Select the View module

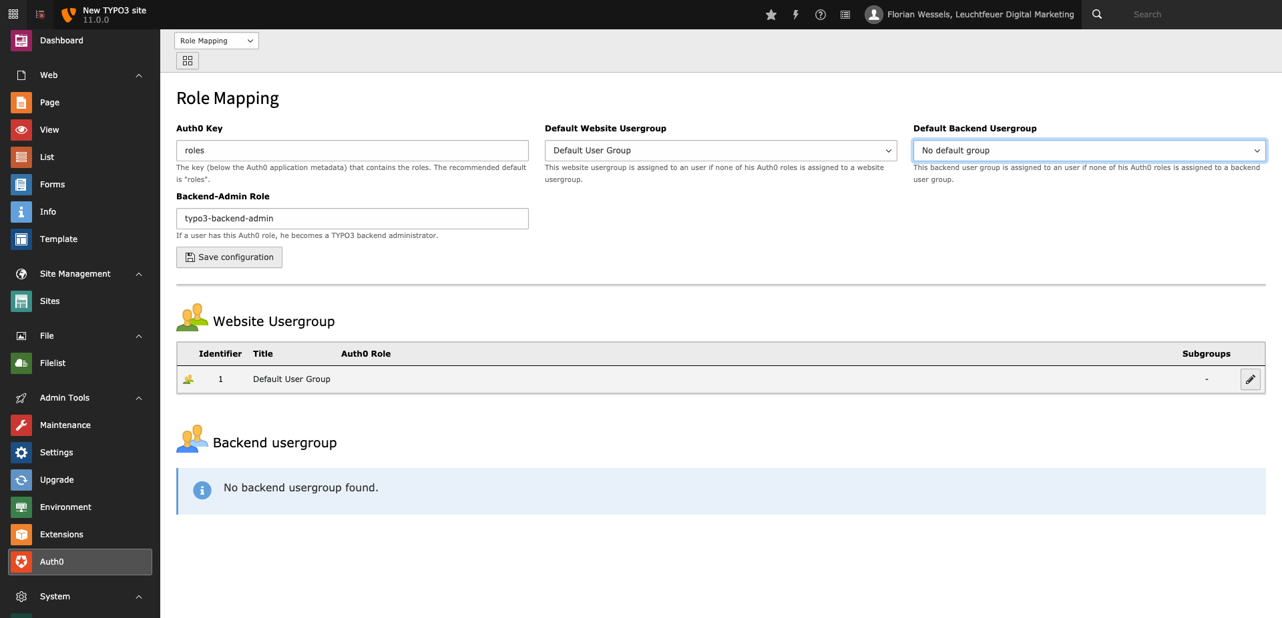click(x=49, y=129)
